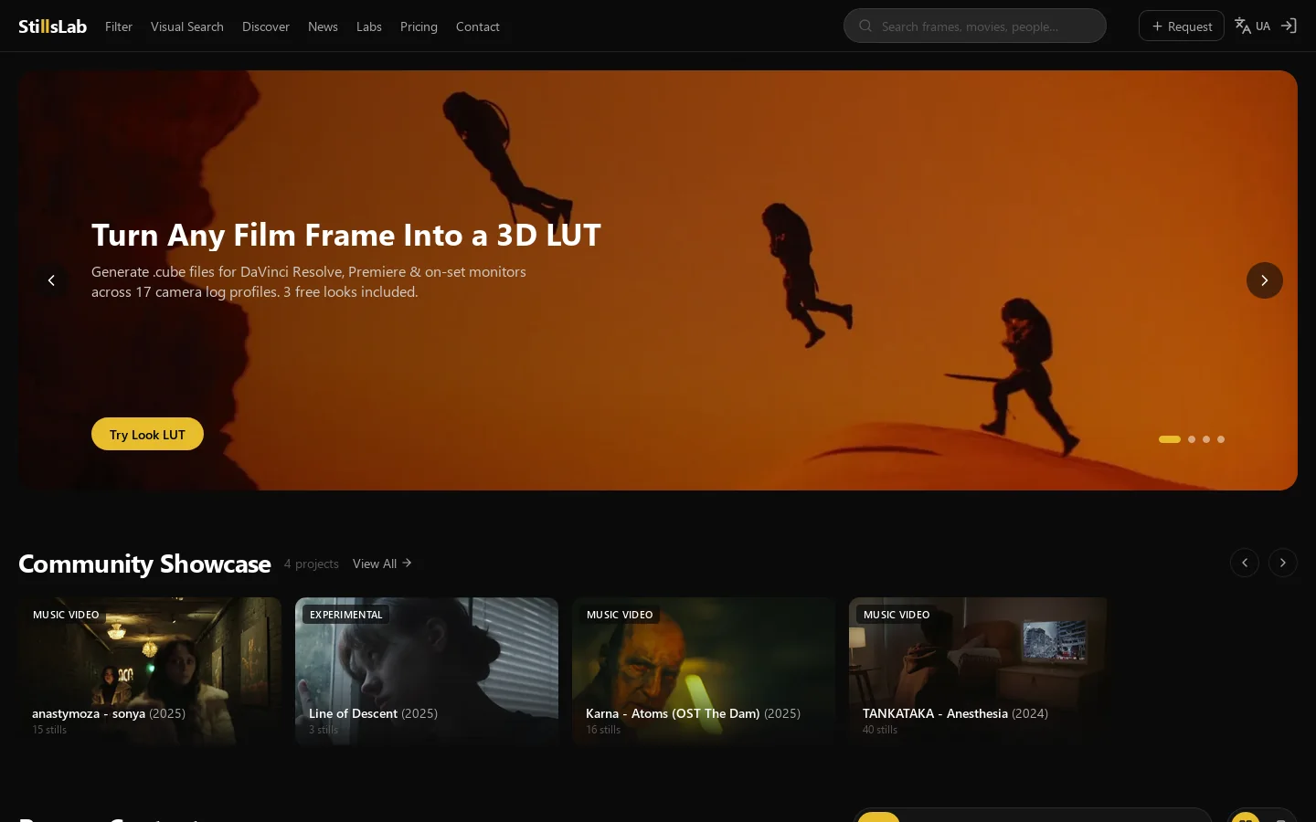Screen dimensions: 1316x822
Task: Open the Discover nav item
Action: tap(266, 26)
